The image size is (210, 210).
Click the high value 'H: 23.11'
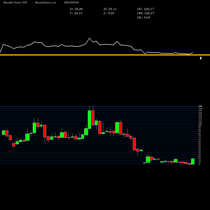point(110,9)
